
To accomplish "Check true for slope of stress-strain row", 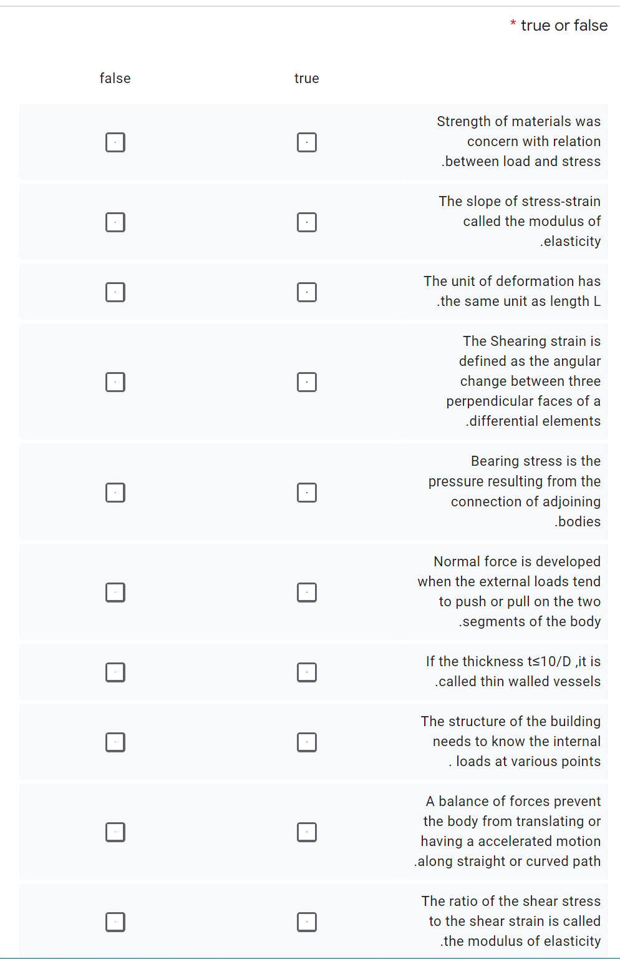I will [x=307, y=222].
